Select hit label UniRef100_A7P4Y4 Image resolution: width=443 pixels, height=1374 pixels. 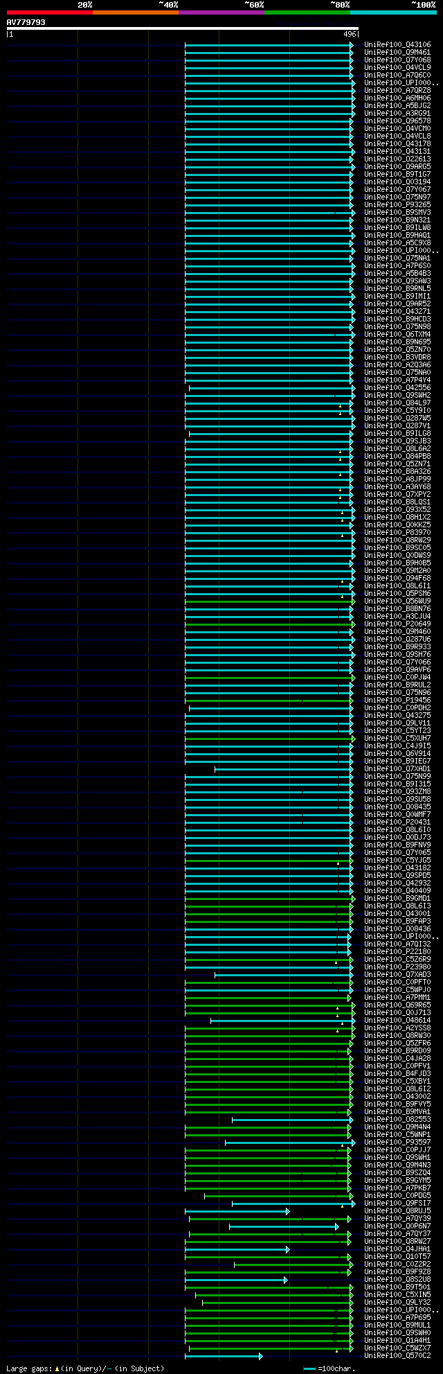[397, 380]
